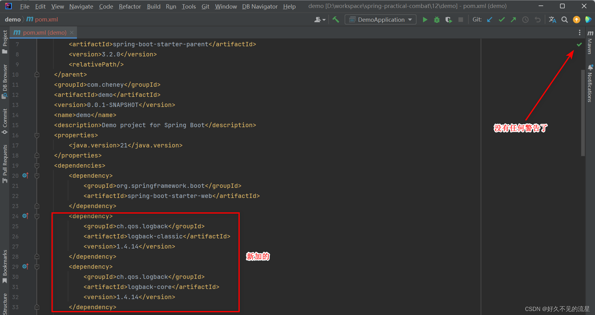Click the Build project hammer icon
The width and height of the screenshot is (595, 315).
pyautogui.click(x=336, y=20)
